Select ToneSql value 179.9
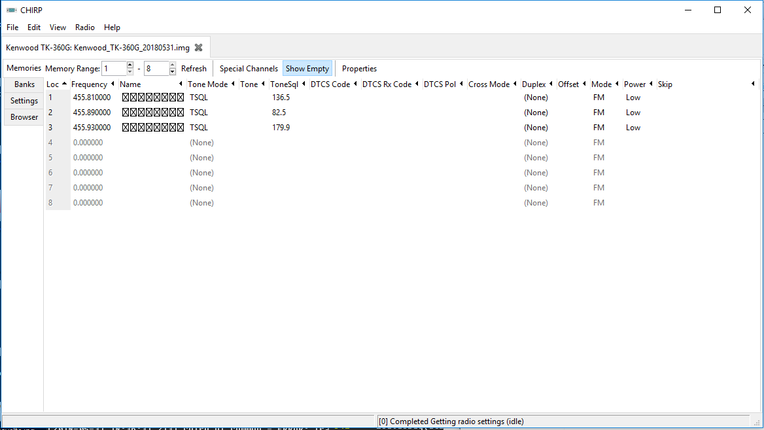Screen dimensions: 764x430 (281, 128)
